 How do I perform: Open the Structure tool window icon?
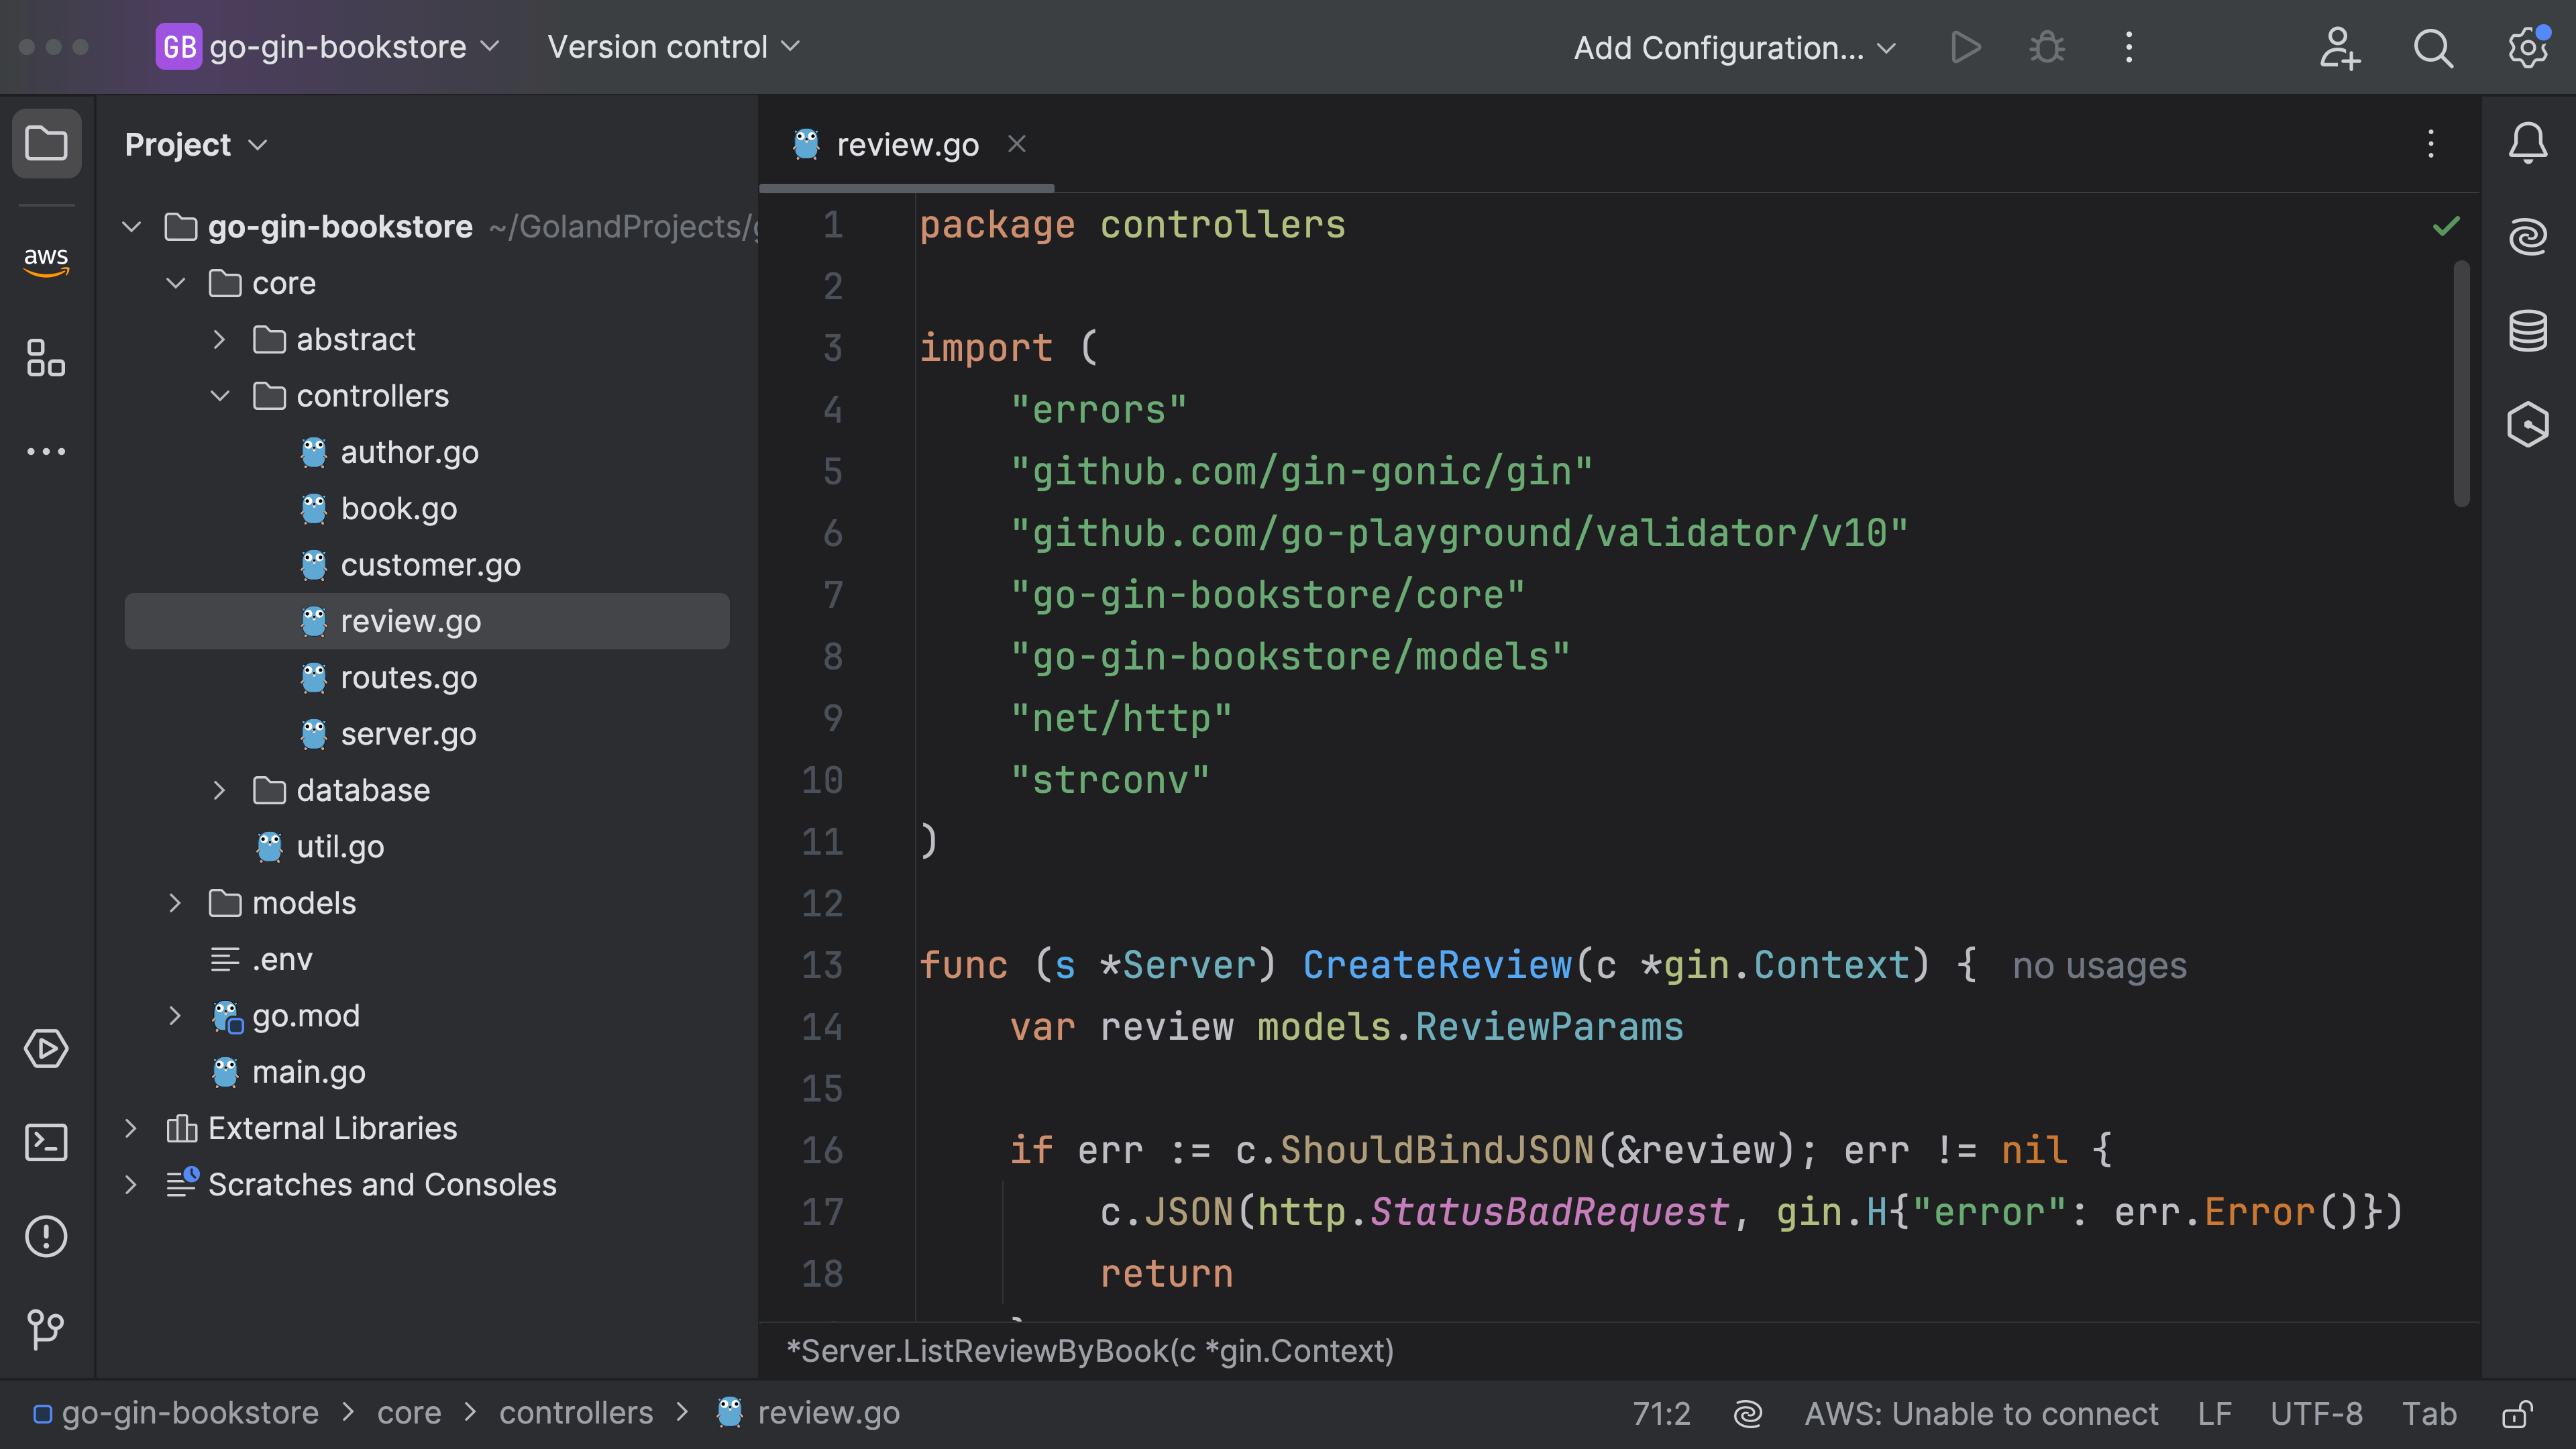coord(46,358)
